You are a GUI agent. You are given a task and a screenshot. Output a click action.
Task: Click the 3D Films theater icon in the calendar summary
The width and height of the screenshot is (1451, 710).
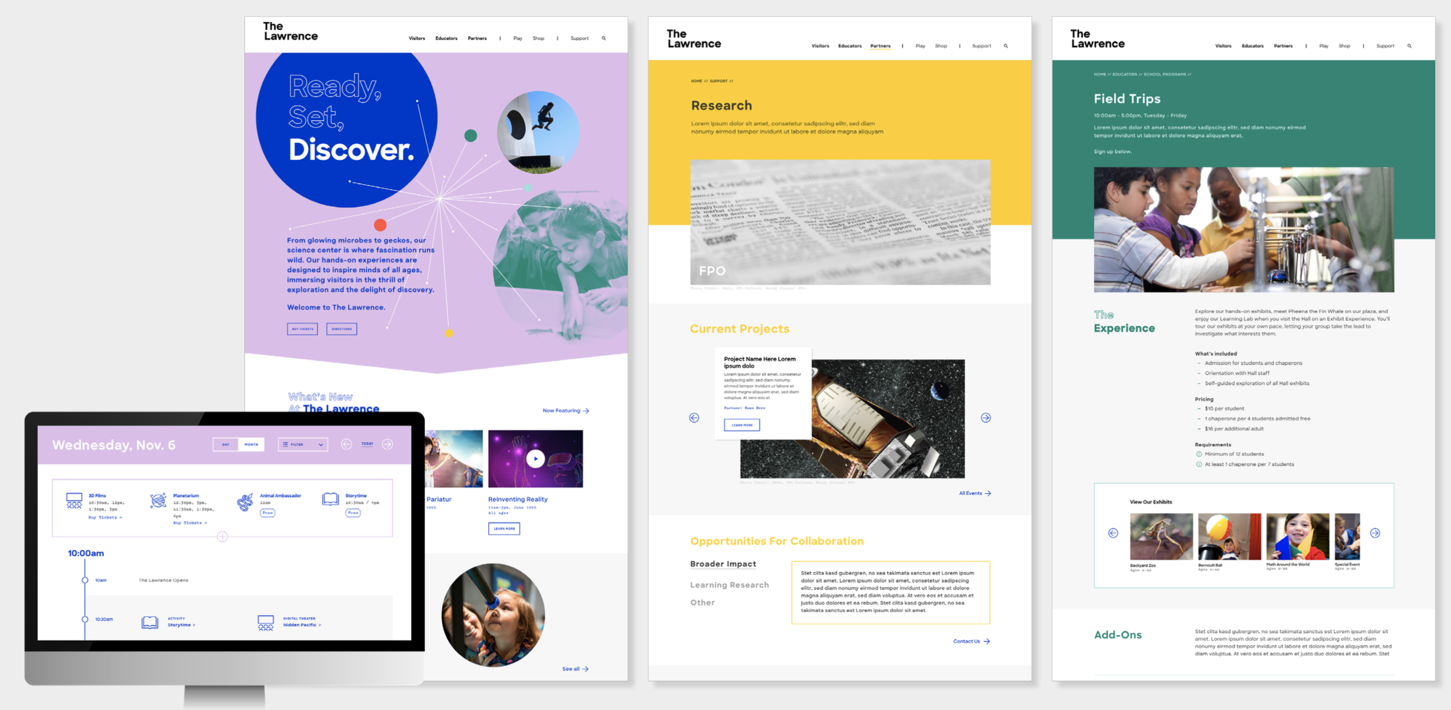click(x=74, y=500)
